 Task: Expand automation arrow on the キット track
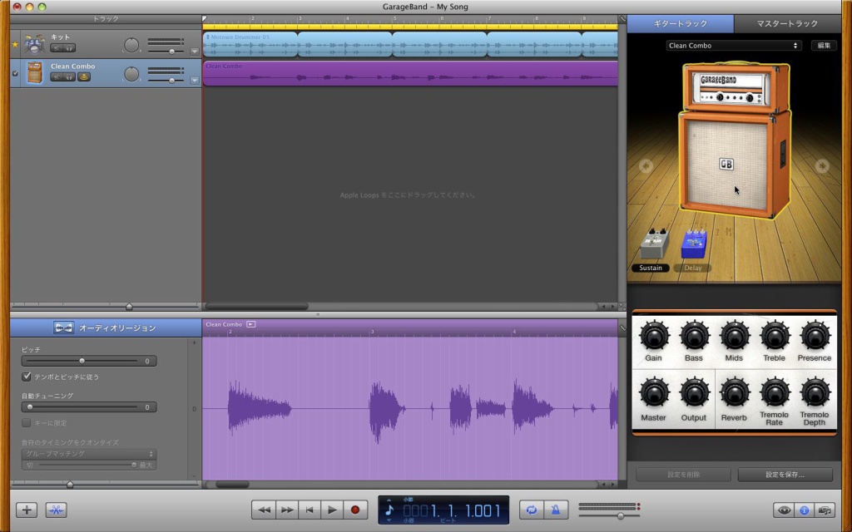click(x=195, y=52)
